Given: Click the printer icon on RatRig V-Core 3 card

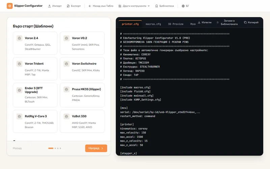Looking at the screenshot, I should pyautogui.click(x=20, y=116).
